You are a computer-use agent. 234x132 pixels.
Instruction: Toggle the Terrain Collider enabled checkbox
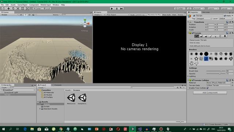click(x=193, y=80)
